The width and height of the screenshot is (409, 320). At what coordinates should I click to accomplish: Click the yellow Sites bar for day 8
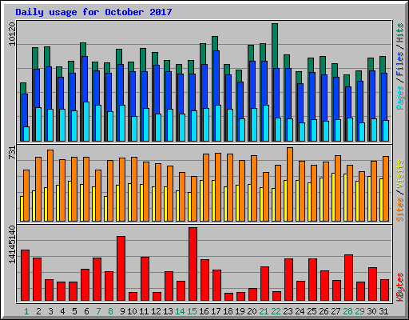[105, 209]
